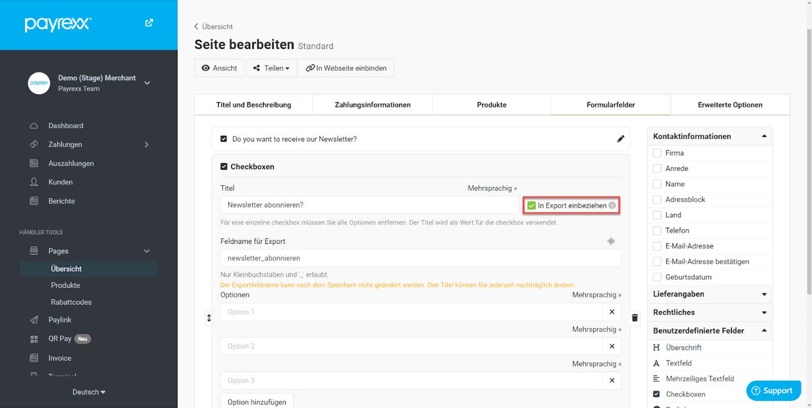Open Dashboard from the sidebar
The image size is (812, 408).
[66, 126]
